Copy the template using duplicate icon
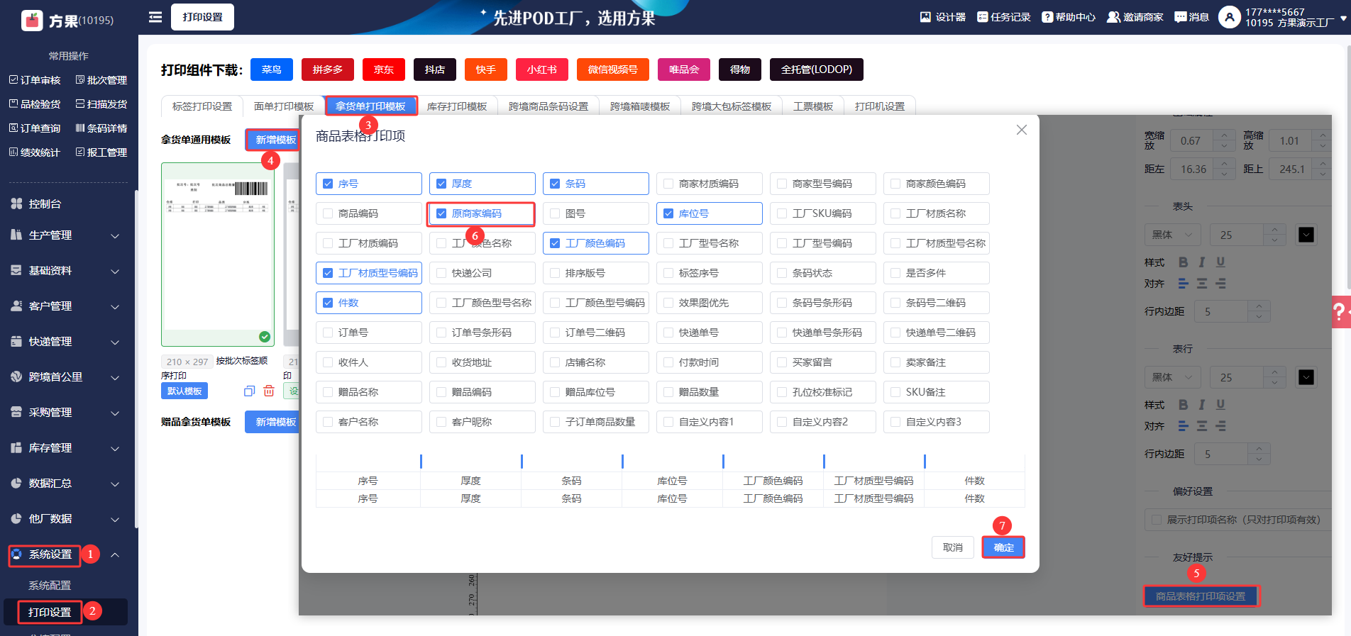This screenshot has height=636, width=1351. coord(249,391)
